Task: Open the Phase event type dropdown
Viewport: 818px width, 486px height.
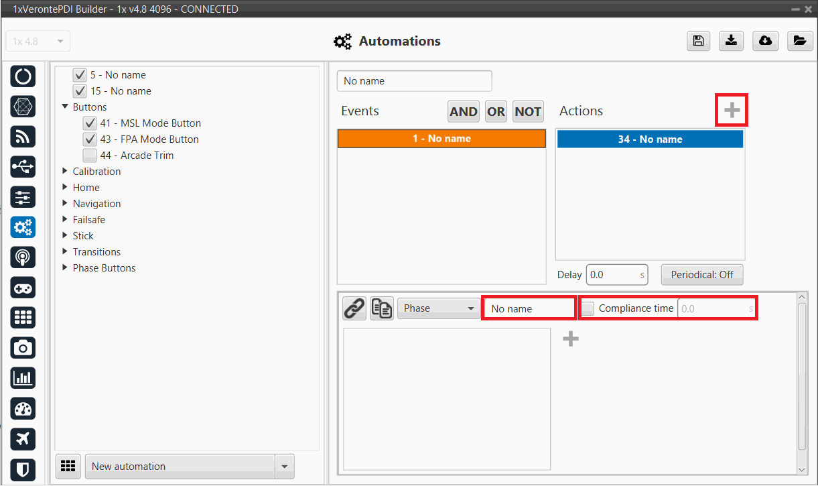Action: pos(438,308)
